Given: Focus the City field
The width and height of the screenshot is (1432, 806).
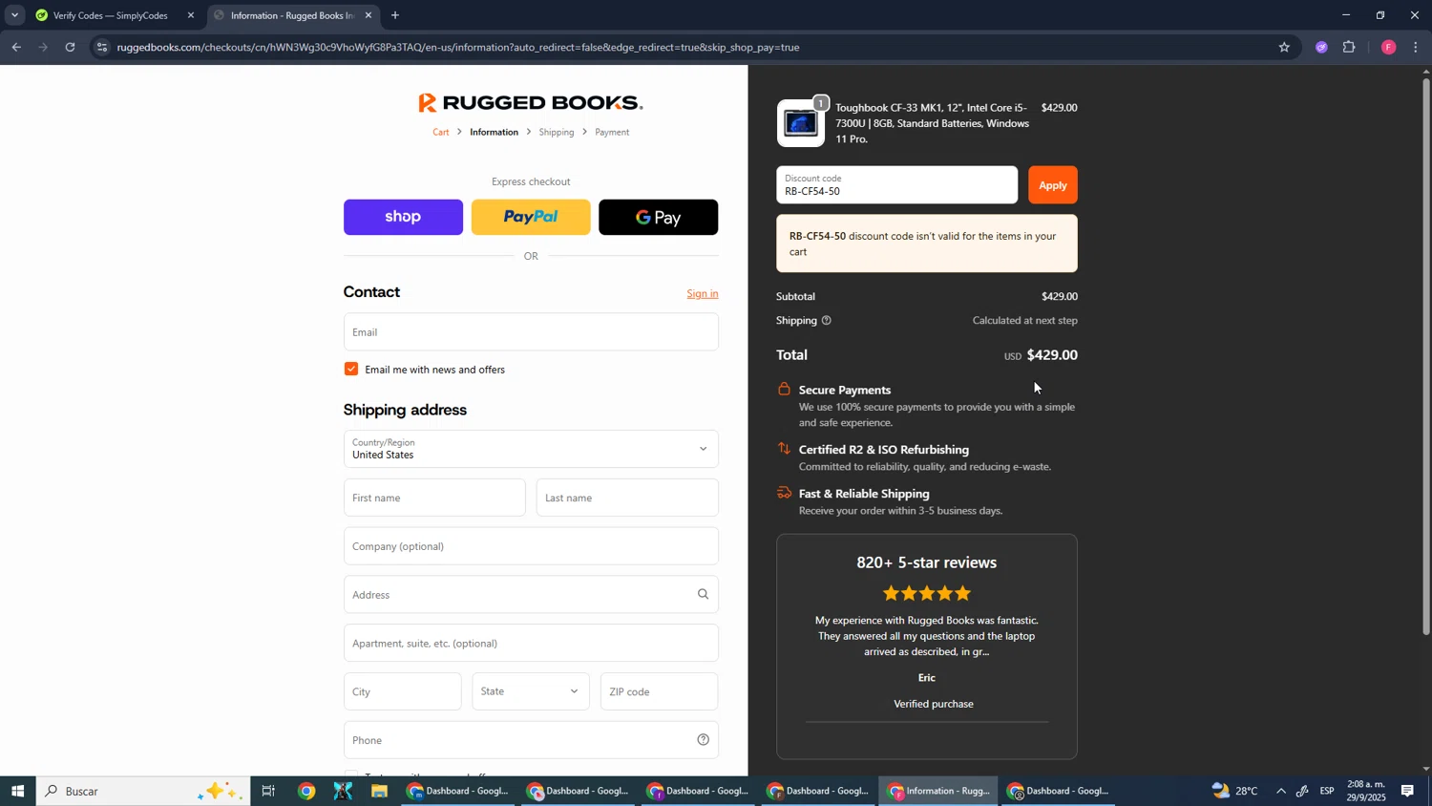Looking at the screenshot, I should (x=402, y=691).
